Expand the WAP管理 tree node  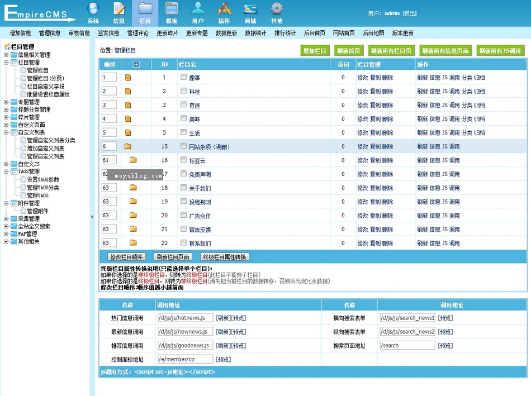pyautogui.click(x=6, y=234)
